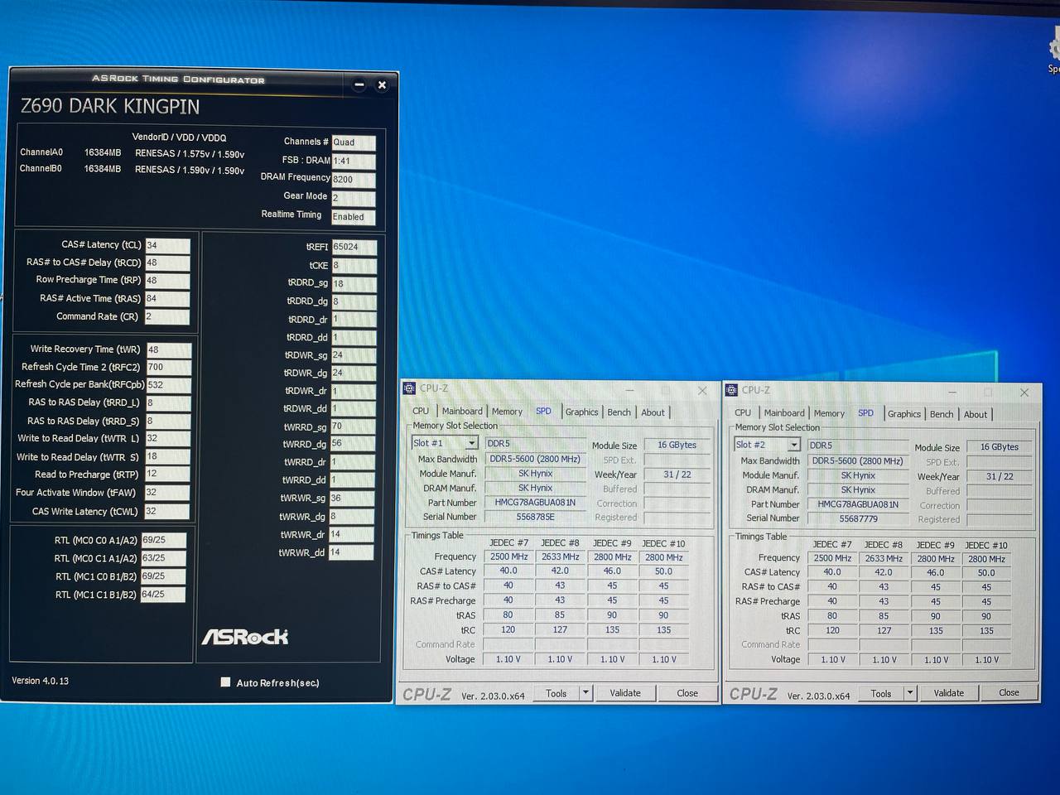Click the Z690 DARK KINGPIN heading
The image size is (1060, 795).
pos(110,107)
